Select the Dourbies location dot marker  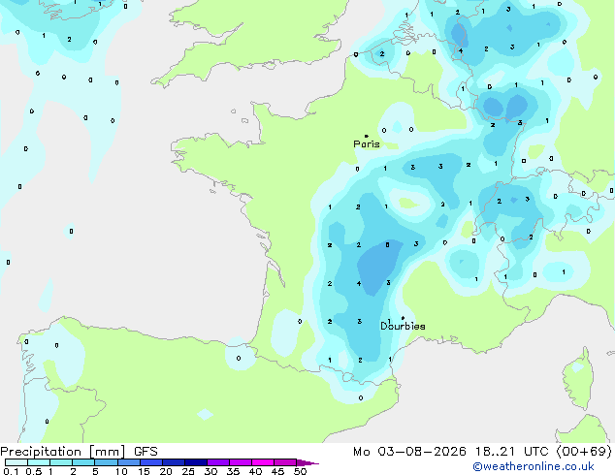pos(403,318)
